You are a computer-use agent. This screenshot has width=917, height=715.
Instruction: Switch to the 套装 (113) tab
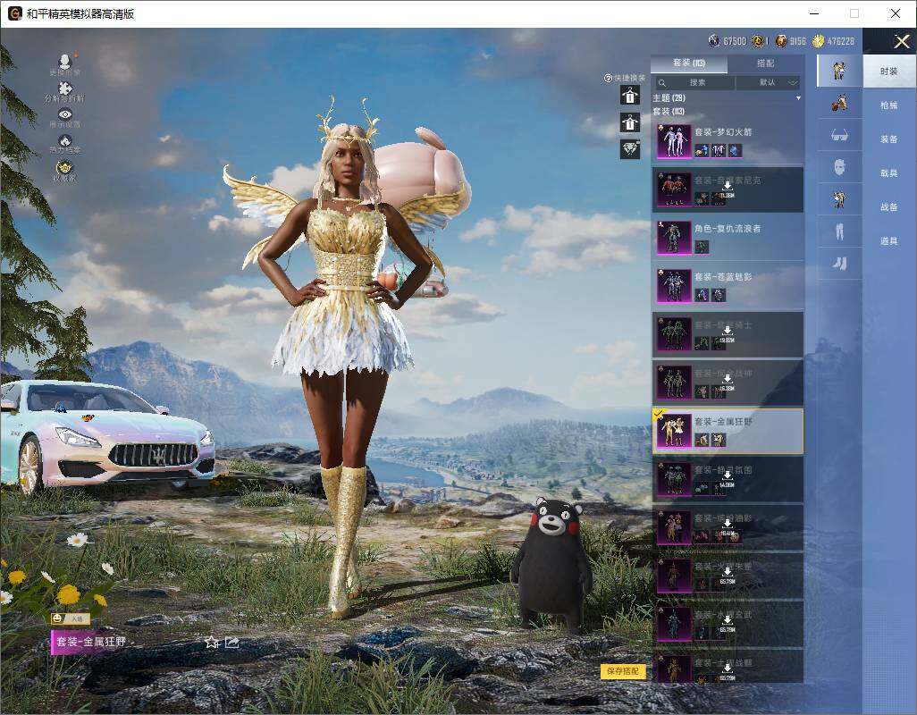click(x=689, y=63)
